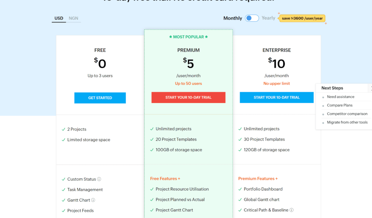This screenshot has width=372, height=218.
Task: Click 'Unlimited projects' in the Enterprise column
Action: click(x=262, y=129)
